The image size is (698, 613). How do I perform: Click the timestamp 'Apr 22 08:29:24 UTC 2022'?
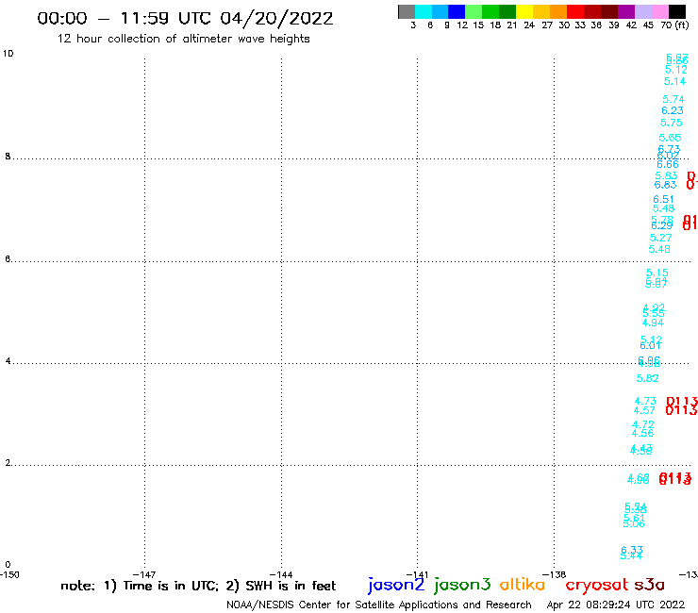[616, 605]
